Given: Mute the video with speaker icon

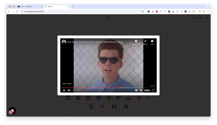Looking at the screenshot, I should point(69,90).
